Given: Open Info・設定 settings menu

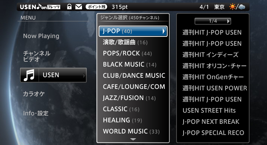Looking at the screenshot, I should tap(36, 113).
